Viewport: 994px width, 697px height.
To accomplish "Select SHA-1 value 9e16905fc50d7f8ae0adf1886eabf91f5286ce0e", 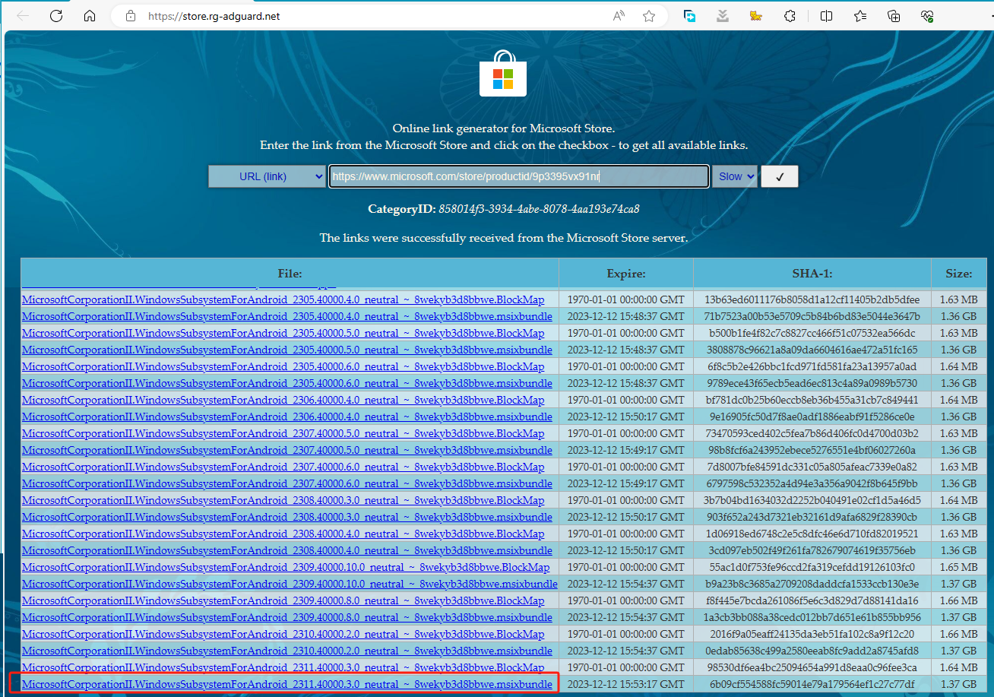I will 812,417.
